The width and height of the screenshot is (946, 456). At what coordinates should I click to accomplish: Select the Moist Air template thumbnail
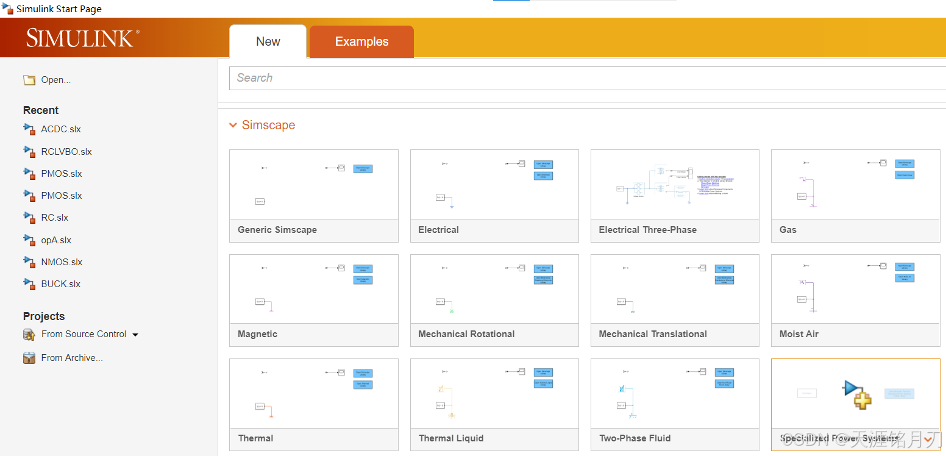tap(856, 289)
